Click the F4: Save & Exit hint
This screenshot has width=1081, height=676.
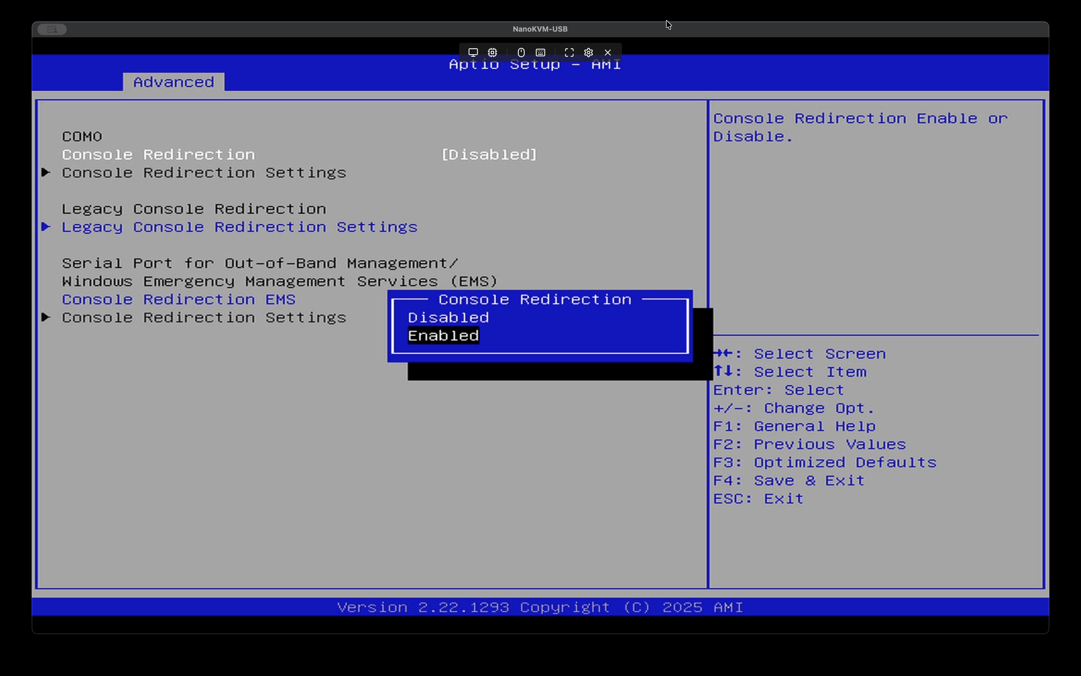click(788, 481)
